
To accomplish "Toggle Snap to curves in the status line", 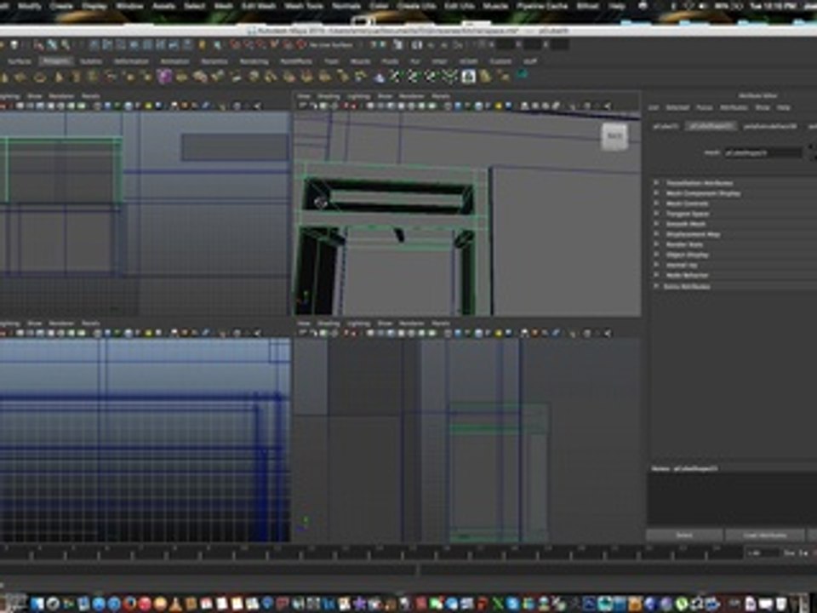I will (249, 45).
